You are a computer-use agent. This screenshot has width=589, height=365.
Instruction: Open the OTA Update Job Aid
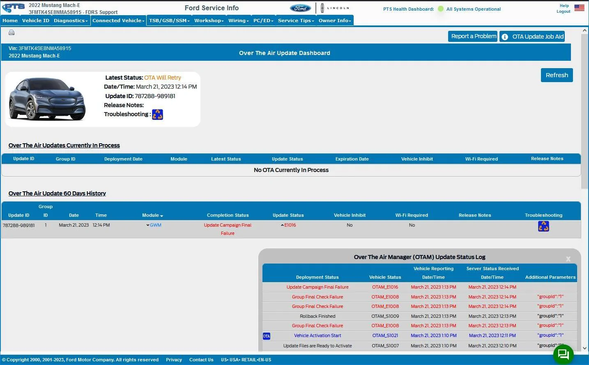click(532, 37)
